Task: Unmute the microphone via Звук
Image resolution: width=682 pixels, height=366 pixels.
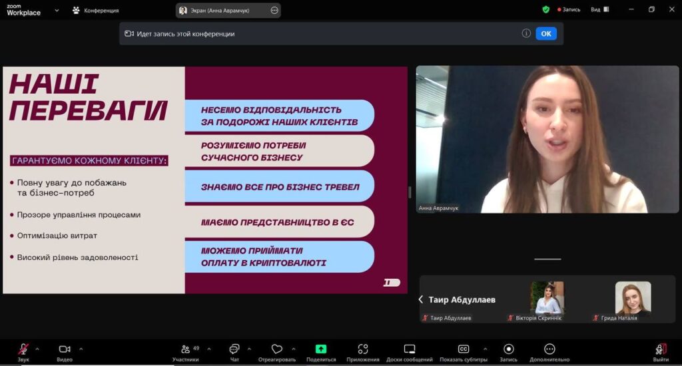Action: pos(23,349)
